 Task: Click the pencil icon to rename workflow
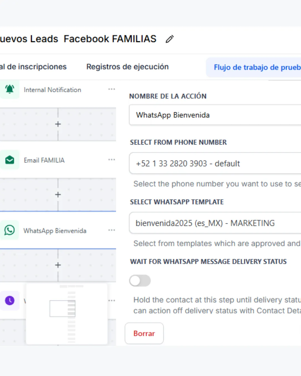[169, 39]
